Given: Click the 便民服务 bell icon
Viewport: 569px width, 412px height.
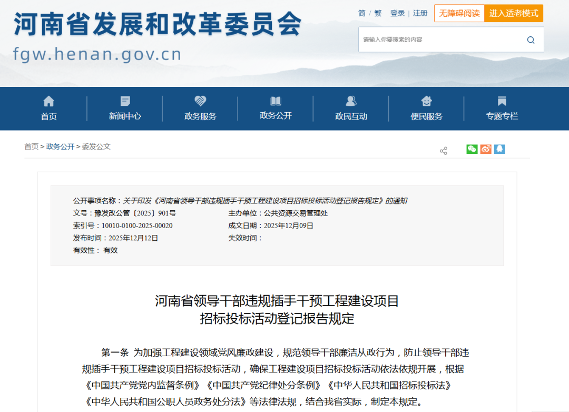Looking at the screenshot, I should [426, 101].
